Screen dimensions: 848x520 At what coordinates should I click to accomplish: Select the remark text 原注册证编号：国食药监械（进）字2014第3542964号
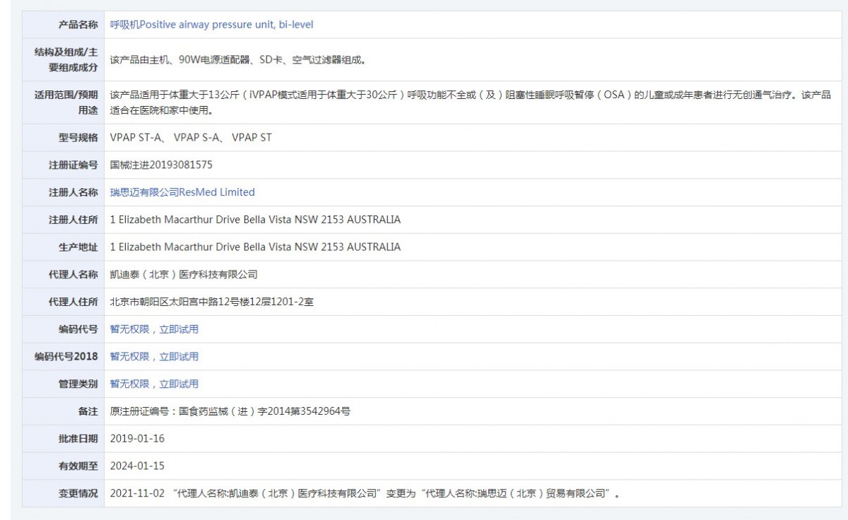[x=230, y=411]
